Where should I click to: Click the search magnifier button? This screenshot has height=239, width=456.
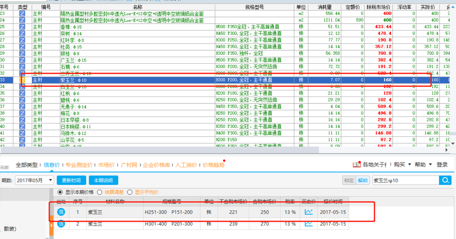(445, 180)
